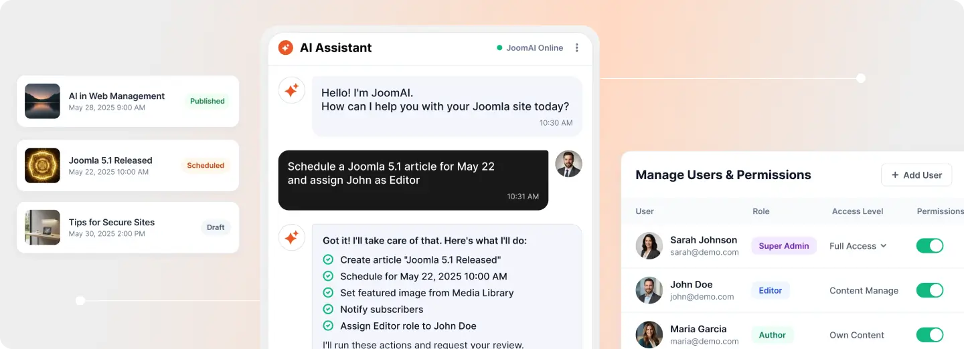Click the john@demo.com email address

(x=702, y=297)
